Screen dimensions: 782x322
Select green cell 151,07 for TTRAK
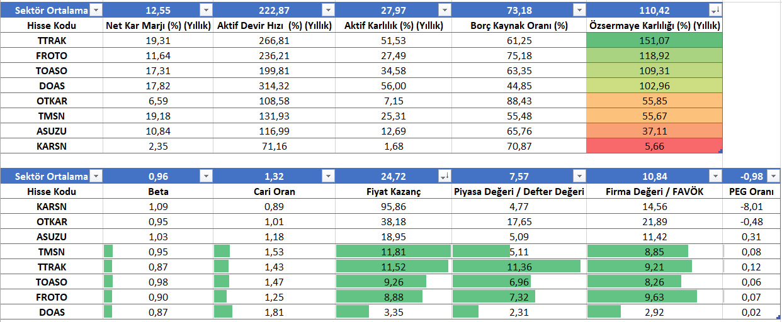tap(654, 40)
